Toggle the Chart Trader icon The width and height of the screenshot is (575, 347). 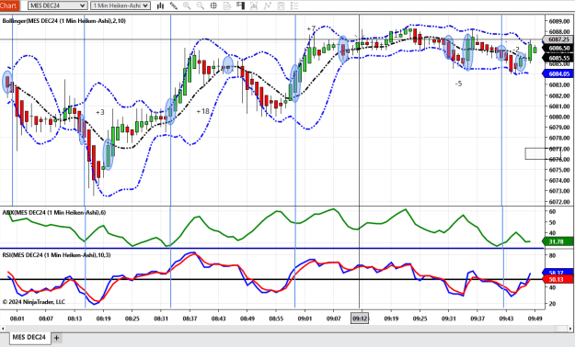point(240,6)
